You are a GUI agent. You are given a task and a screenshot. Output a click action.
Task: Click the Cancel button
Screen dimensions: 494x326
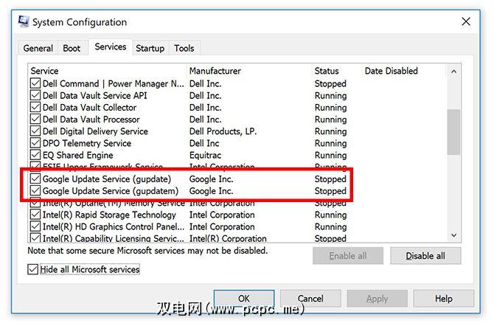[x=310, y=298]
